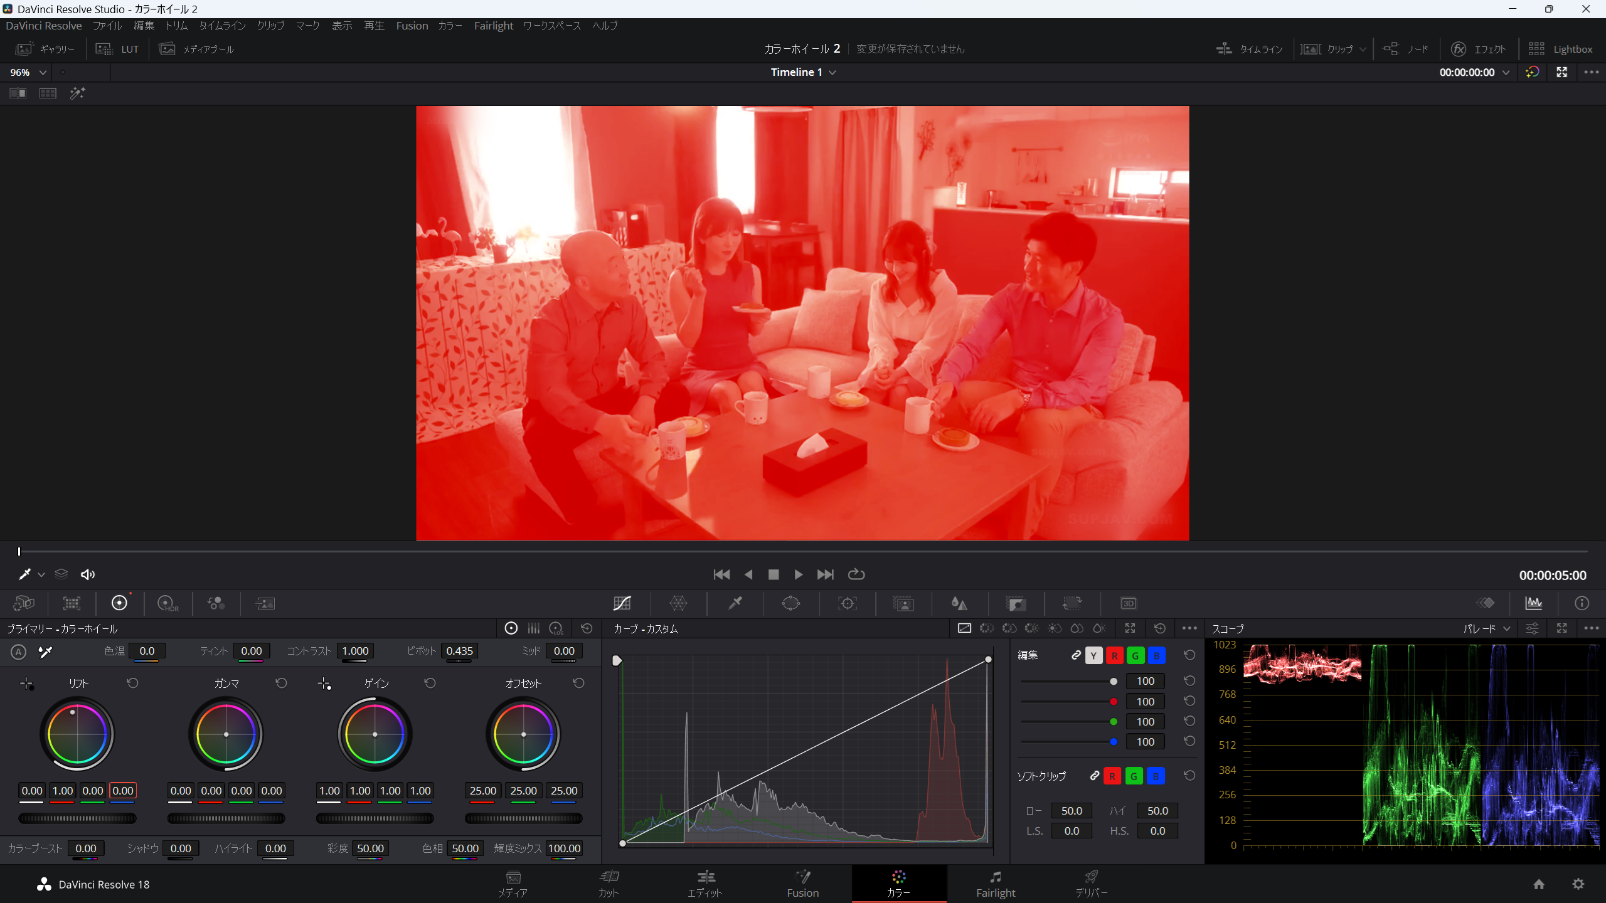Adjust the red channel intensity slider
Viewport: 1606px width, 903px height.
tap(1113, 702)
